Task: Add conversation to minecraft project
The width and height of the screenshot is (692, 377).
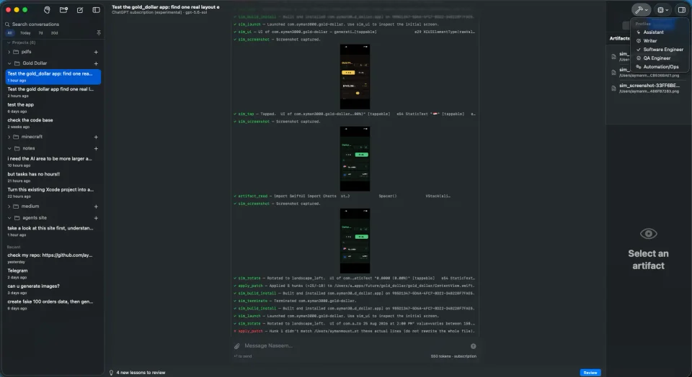Action: 96,137
